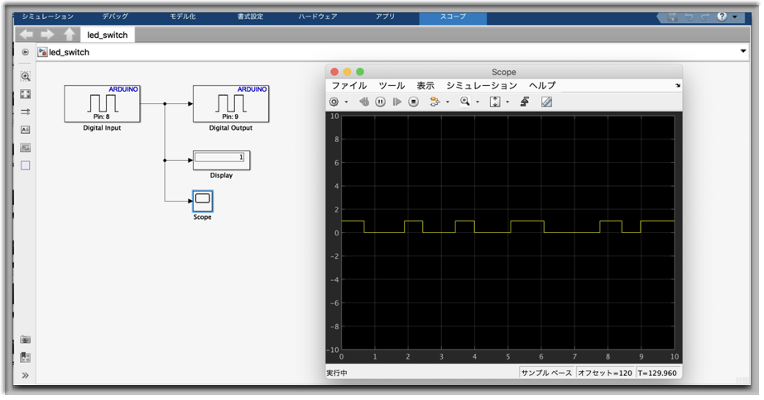Viewport: 764px width, 400px height.
Task: Select the Digital Output block
Action: pyautogui.click(x=231, y=104)
